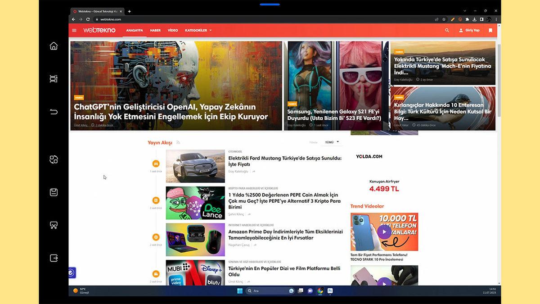Open the Elektrikli Ford Mustang article headline
Image resolution: width=540 pixels, height=304 pixels.
tap(285, 161)
